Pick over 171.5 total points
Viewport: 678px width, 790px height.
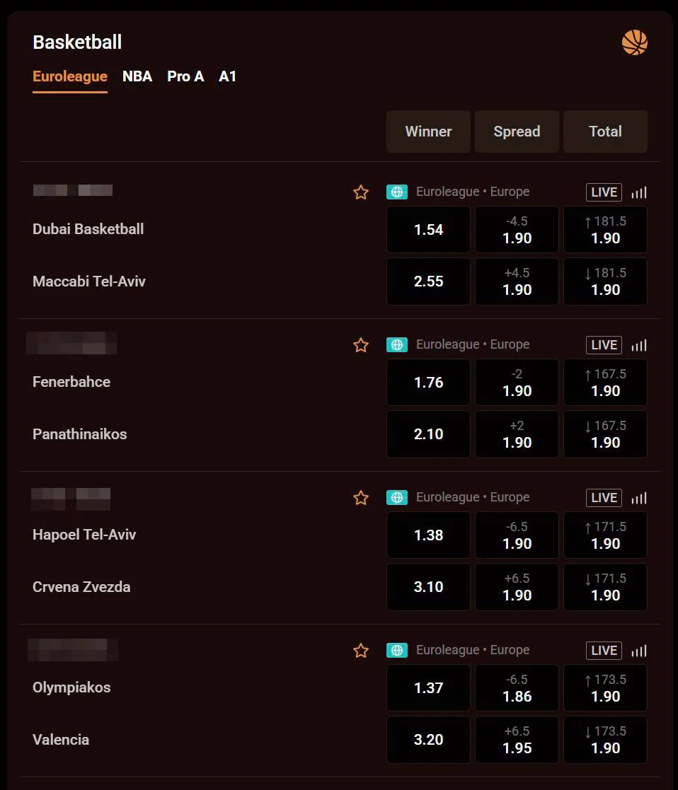tap(605, 535)
